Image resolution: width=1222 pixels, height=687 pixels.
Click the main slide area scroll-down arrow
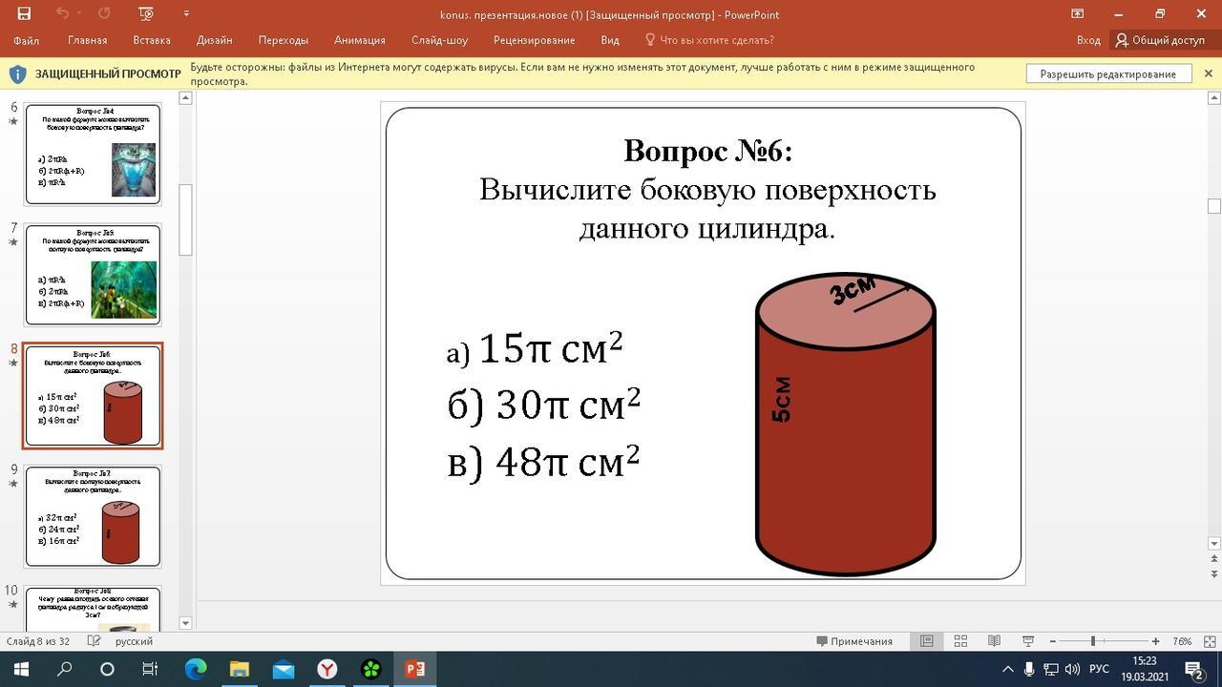point(1214,544)
